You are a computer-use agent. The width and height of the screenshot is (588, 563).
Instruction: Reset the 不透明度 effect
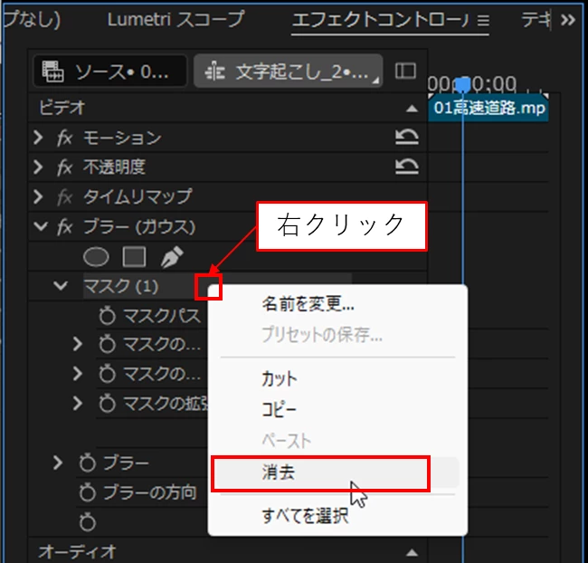tap(407, 167)
